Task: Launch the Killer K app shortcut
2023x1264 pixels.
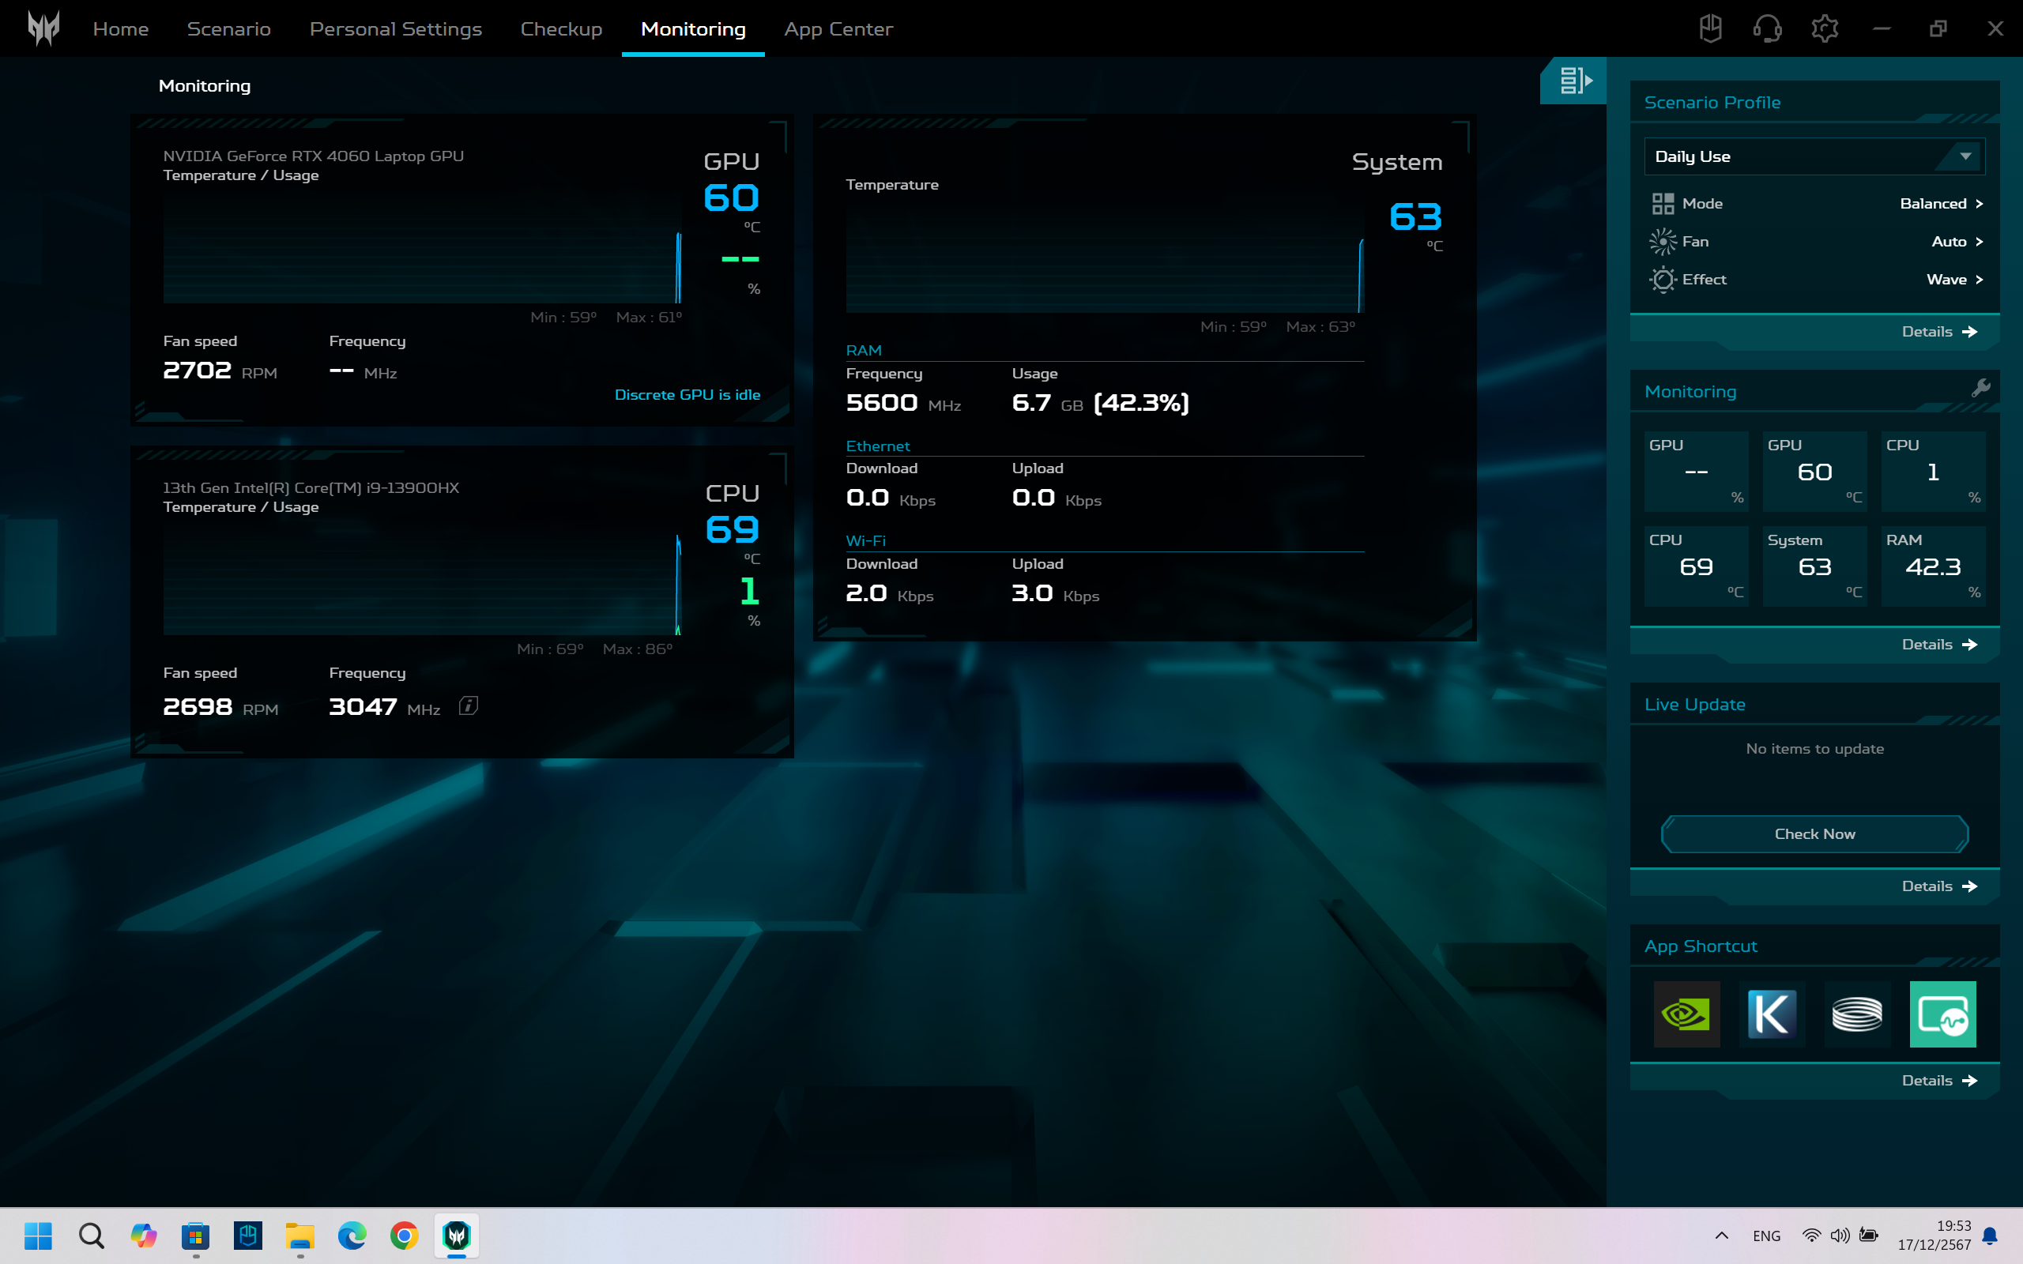Action: [x=1772, y=1014]
